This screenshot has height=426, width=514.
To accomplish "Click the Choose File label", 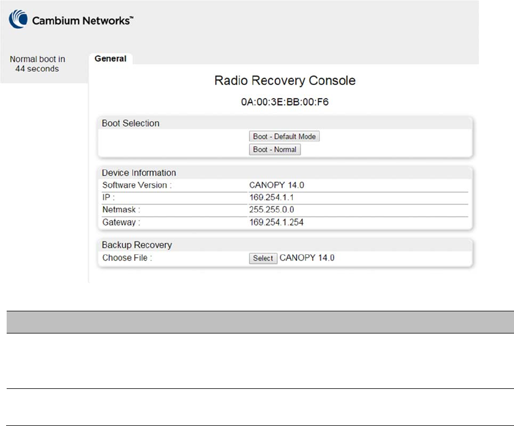I will (127, 258).
